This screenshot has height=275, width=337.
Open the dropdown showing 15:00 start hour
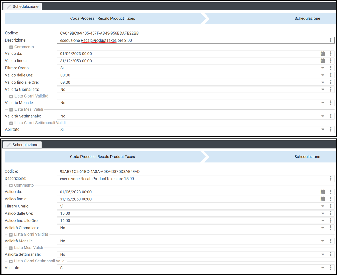323,214
